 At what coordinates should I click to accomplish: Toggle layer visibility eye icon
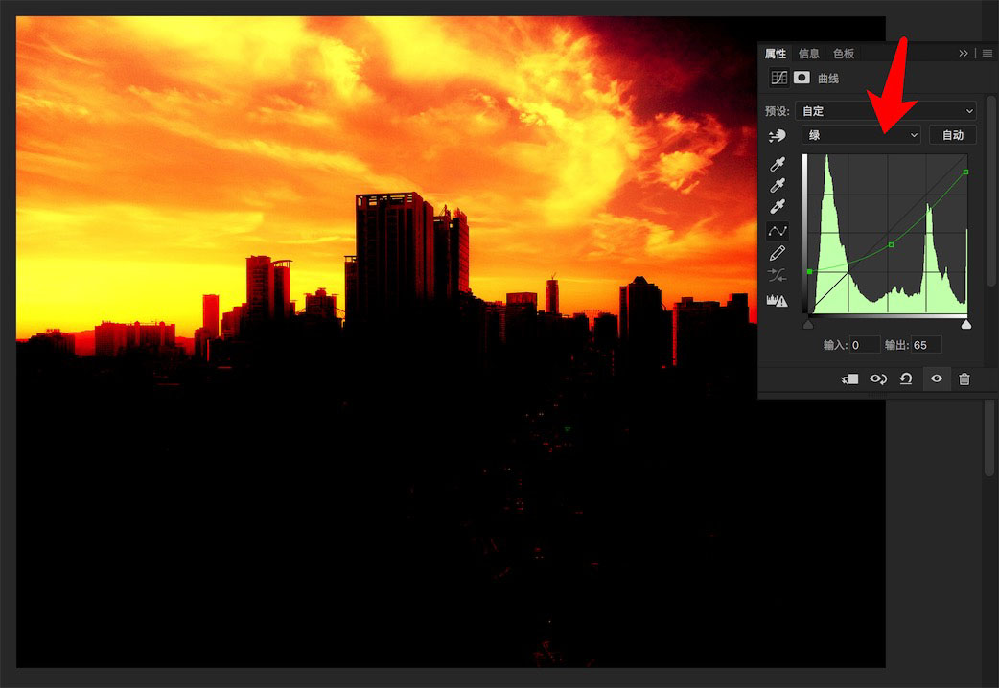tap(936, 378)
